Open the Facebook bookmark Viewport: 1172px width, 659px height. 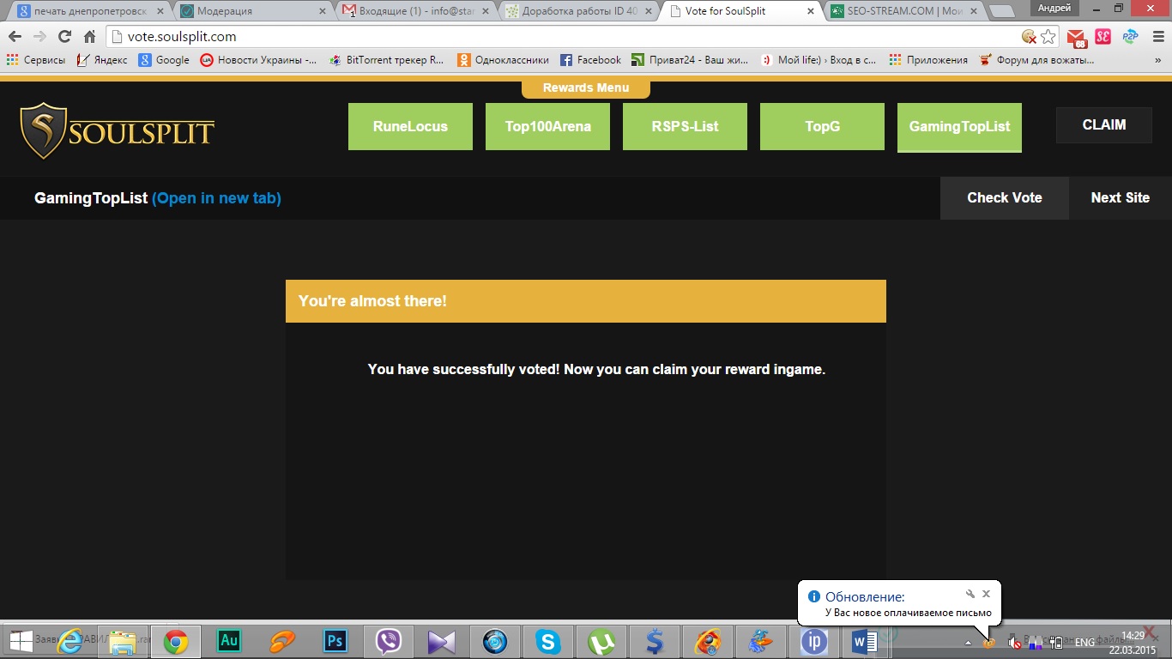pyautogui.click(x=590, y=60)
